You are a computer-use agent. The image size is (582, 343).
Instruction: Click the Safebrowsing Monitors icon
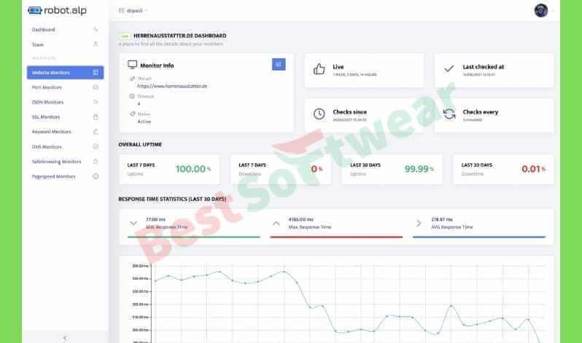coord(96,161)
